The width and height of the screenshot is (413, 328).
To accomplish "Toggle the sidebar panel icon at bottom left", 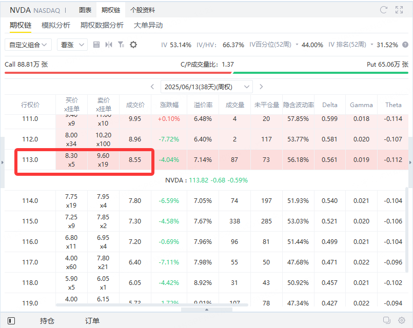I will [x=11, y=321].
